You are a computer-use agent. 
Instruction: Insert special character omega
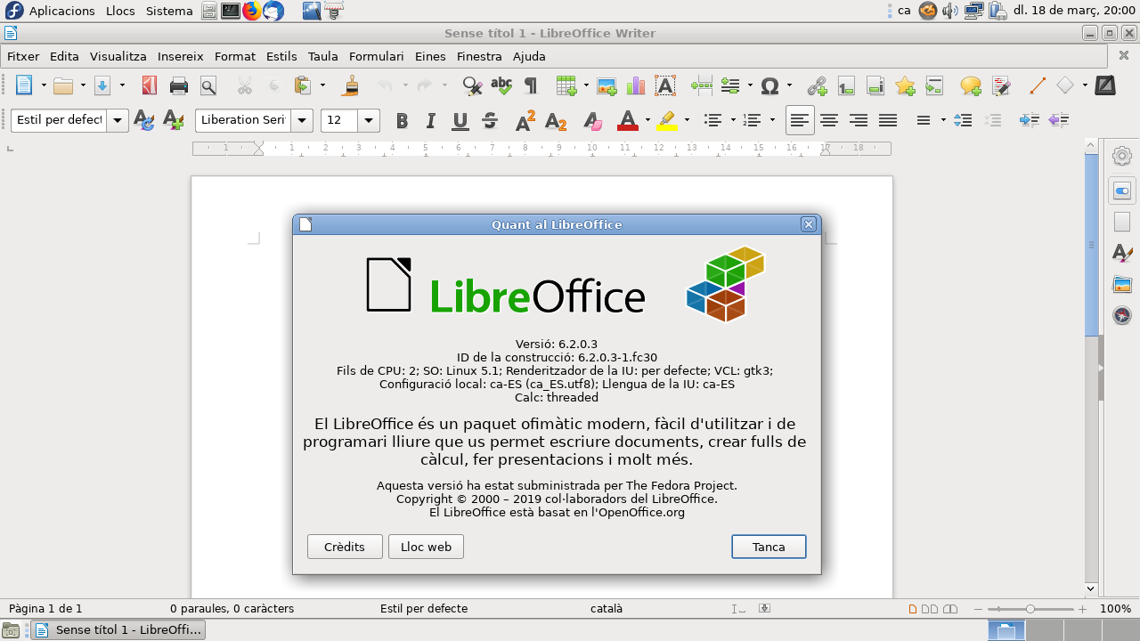tap(769, 86)
